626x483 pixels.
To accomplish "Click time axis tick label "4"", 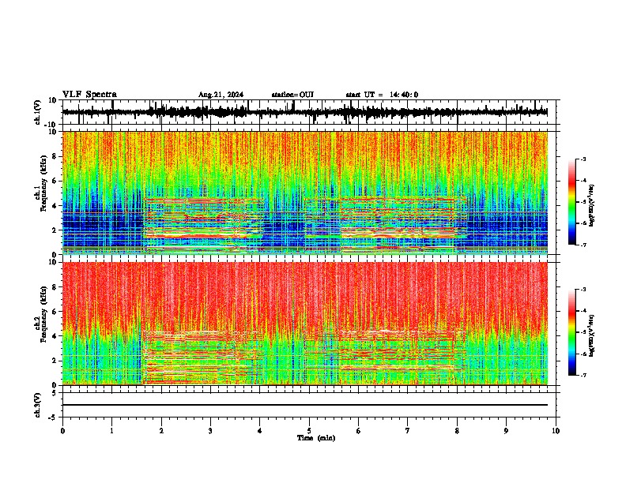I will [x=260, y=431].
